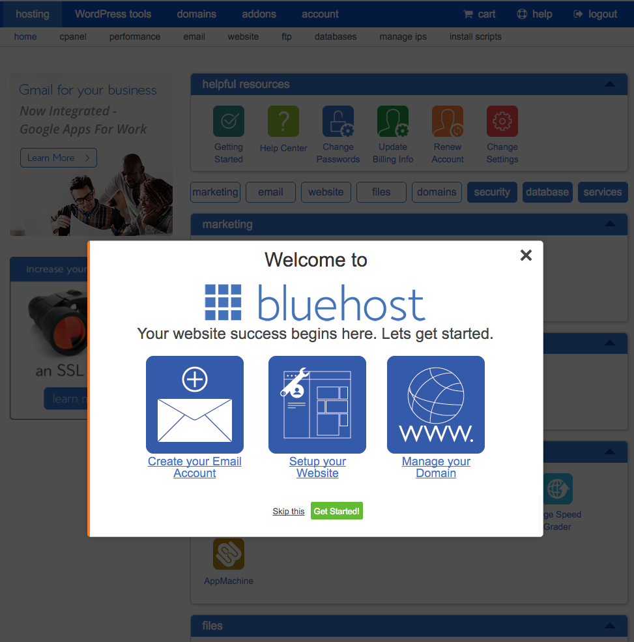Collapse the files panel arrow
This screenshot has height=642, width=634.
point(610,626)
